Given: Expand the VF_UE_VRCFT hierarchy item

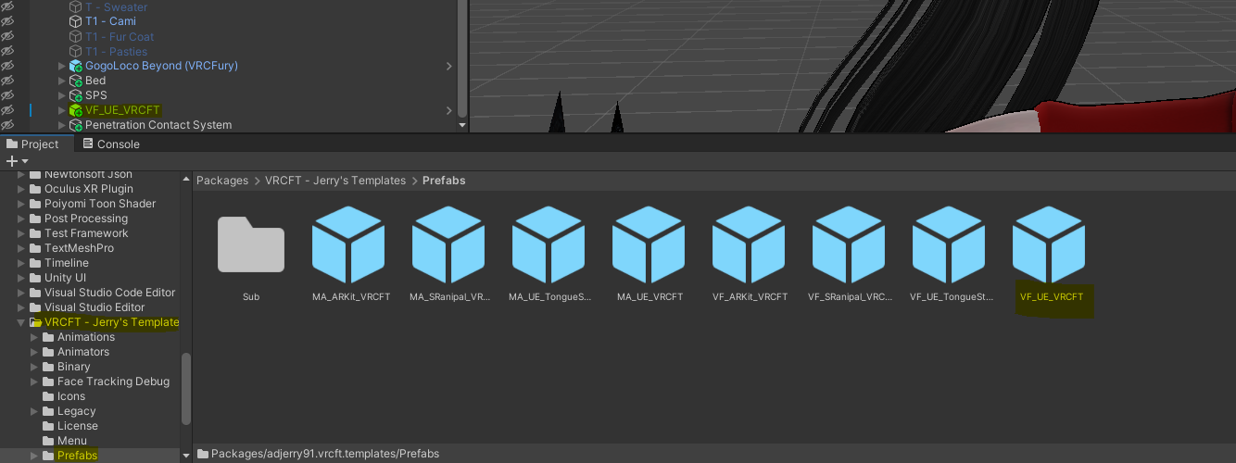Looking at the screenshot, I should point(62,110).
